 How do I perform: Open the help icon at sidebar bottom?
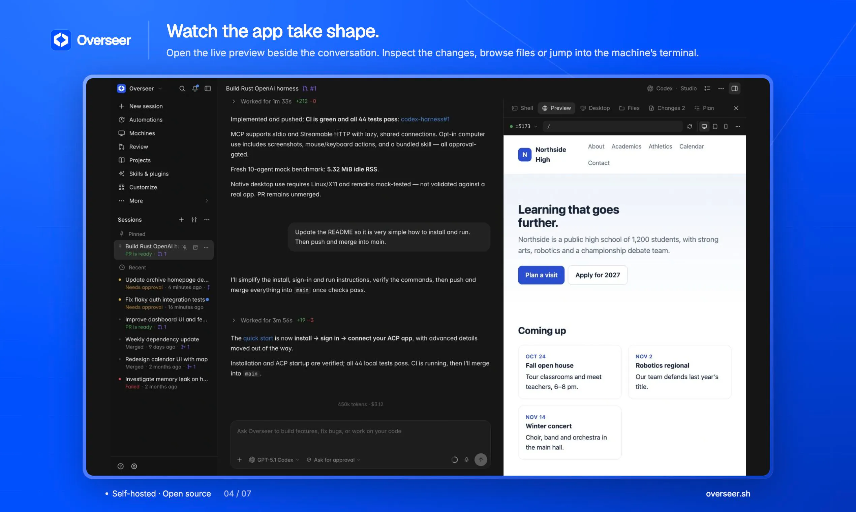tap(120, 467)
